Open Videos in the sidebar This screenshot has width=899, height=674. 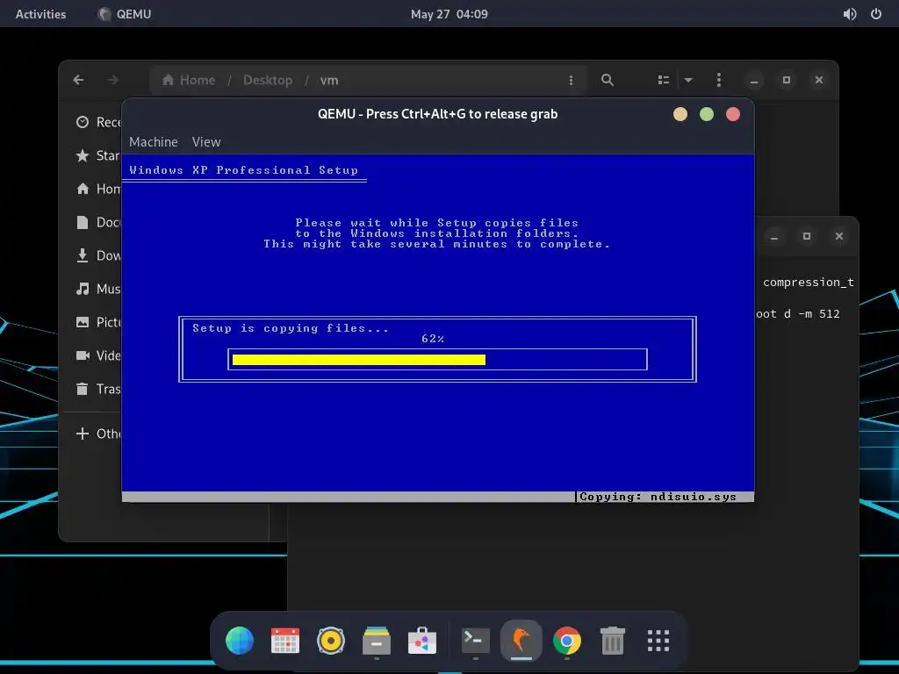(98, 355)
